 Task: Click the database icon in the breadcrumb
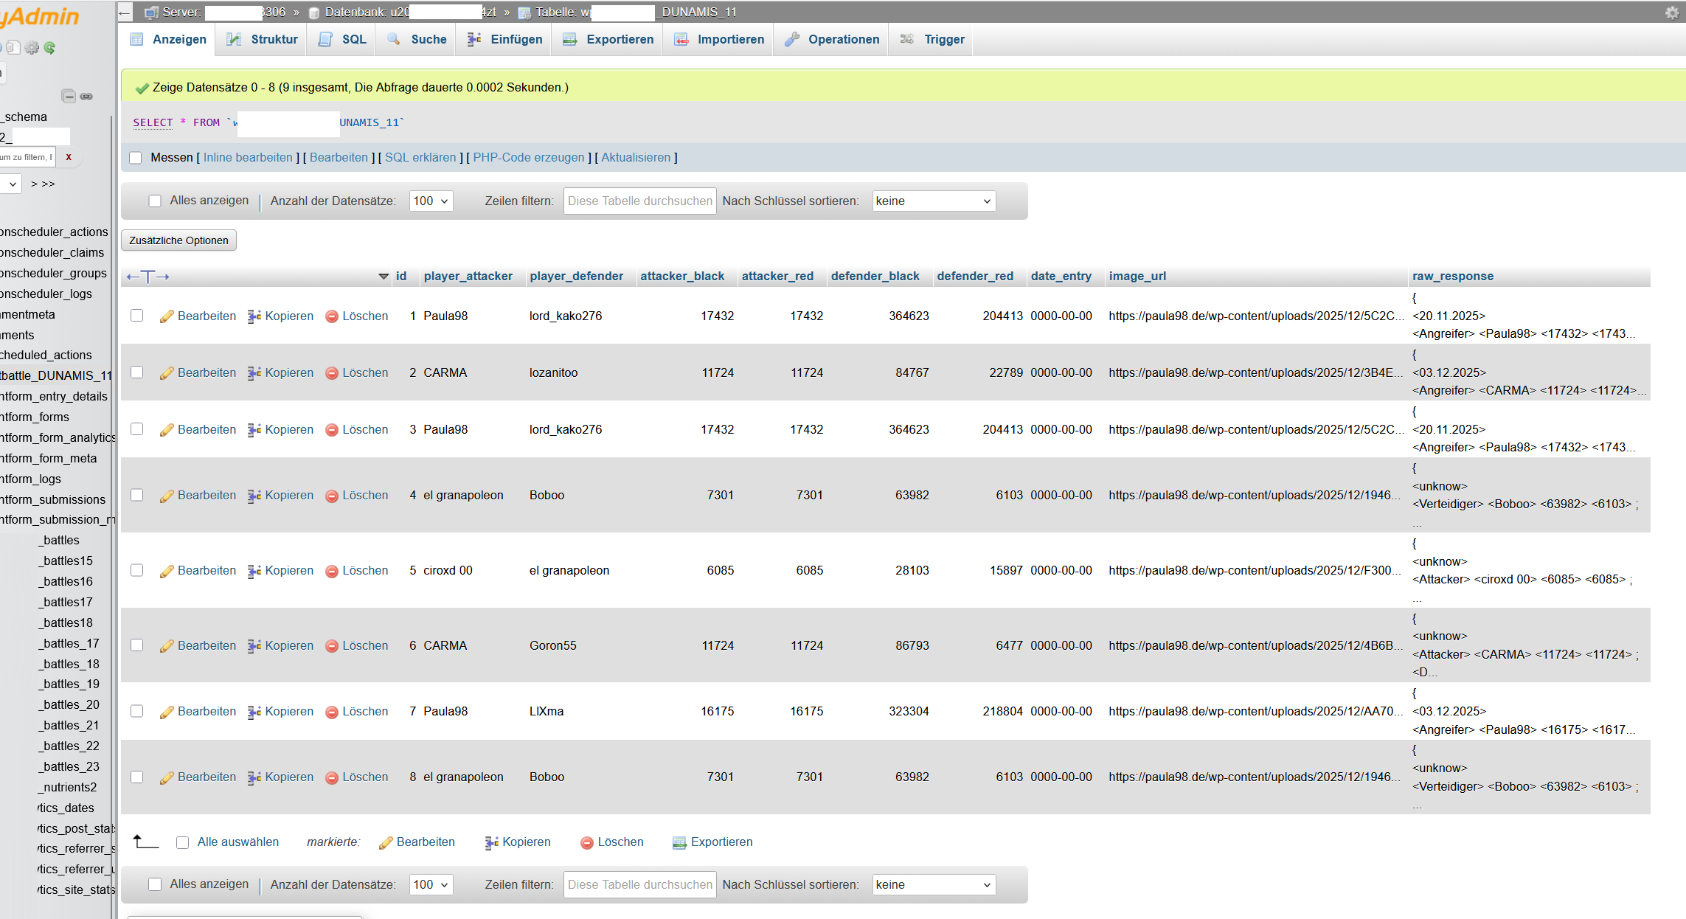point(313,12)
